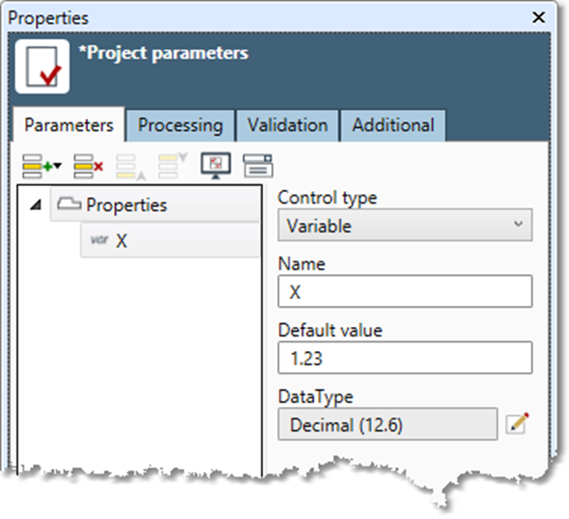Close the Properties panel
The image size is (569, 519).
click(538, 17)
